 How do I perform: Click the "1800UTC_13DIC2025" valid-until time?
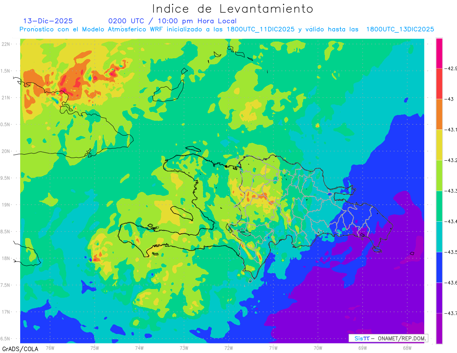(400, 29)
